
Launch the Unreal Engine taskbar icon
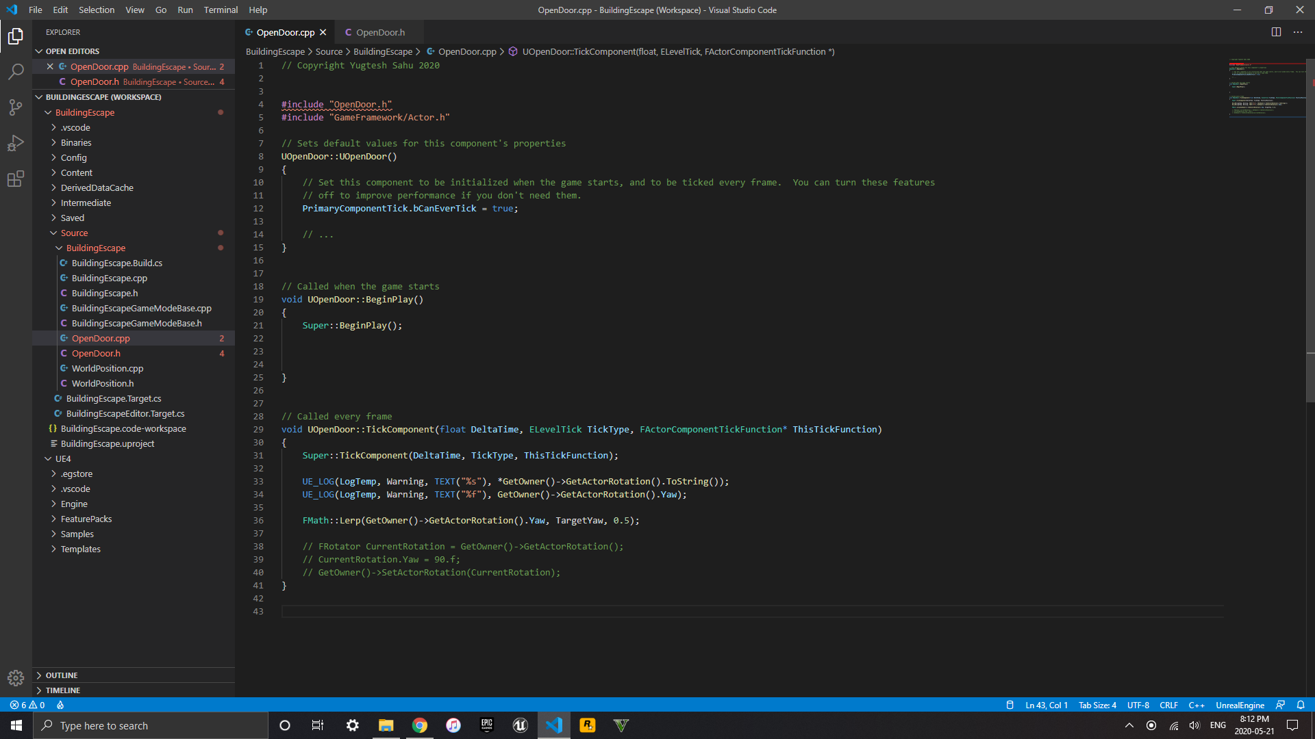tap(521, 725)
